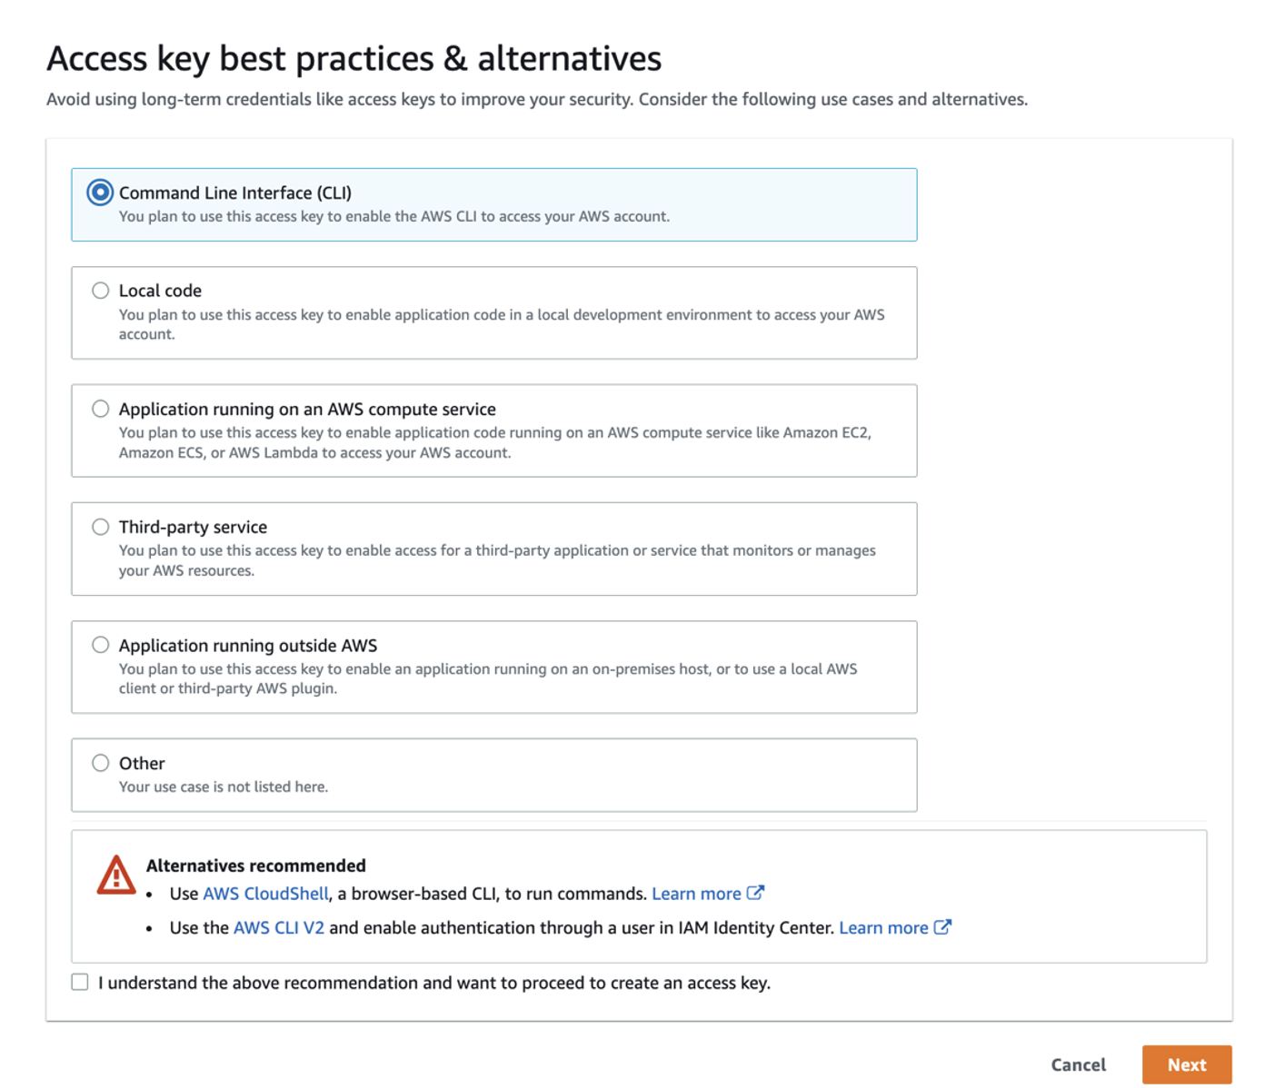Click the Access key best practices heading
The width and height of the screenshot is (1265, 1088).
[354, 58]
